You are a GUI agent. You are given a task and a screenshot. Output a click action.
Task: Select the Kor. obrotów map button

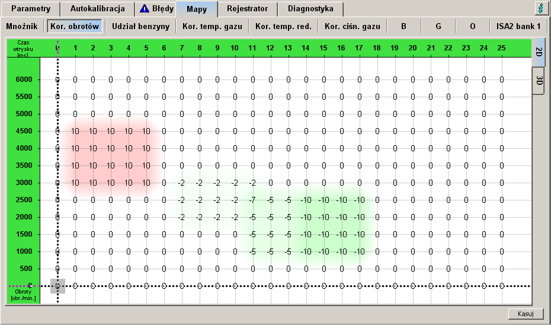(x=75, y=26)
